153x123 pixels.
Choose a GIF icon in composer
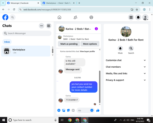pyautogui.click(x=73, y=110)
